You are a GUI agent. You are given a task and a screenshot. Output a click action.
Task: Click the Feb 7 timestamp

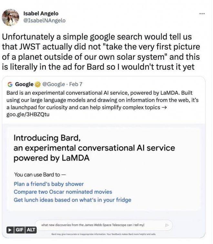[x=76, y=84]
